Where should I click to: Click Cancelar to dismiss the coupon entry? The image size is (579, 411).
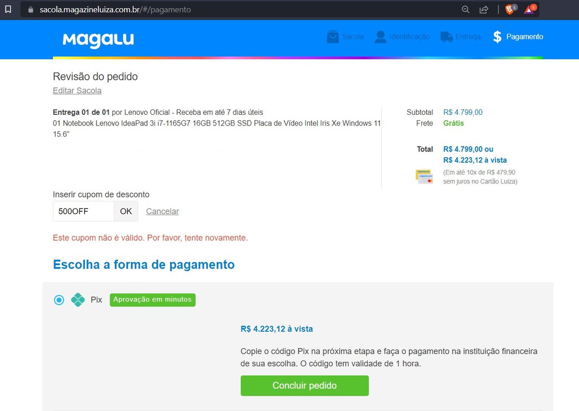point(162,211)
